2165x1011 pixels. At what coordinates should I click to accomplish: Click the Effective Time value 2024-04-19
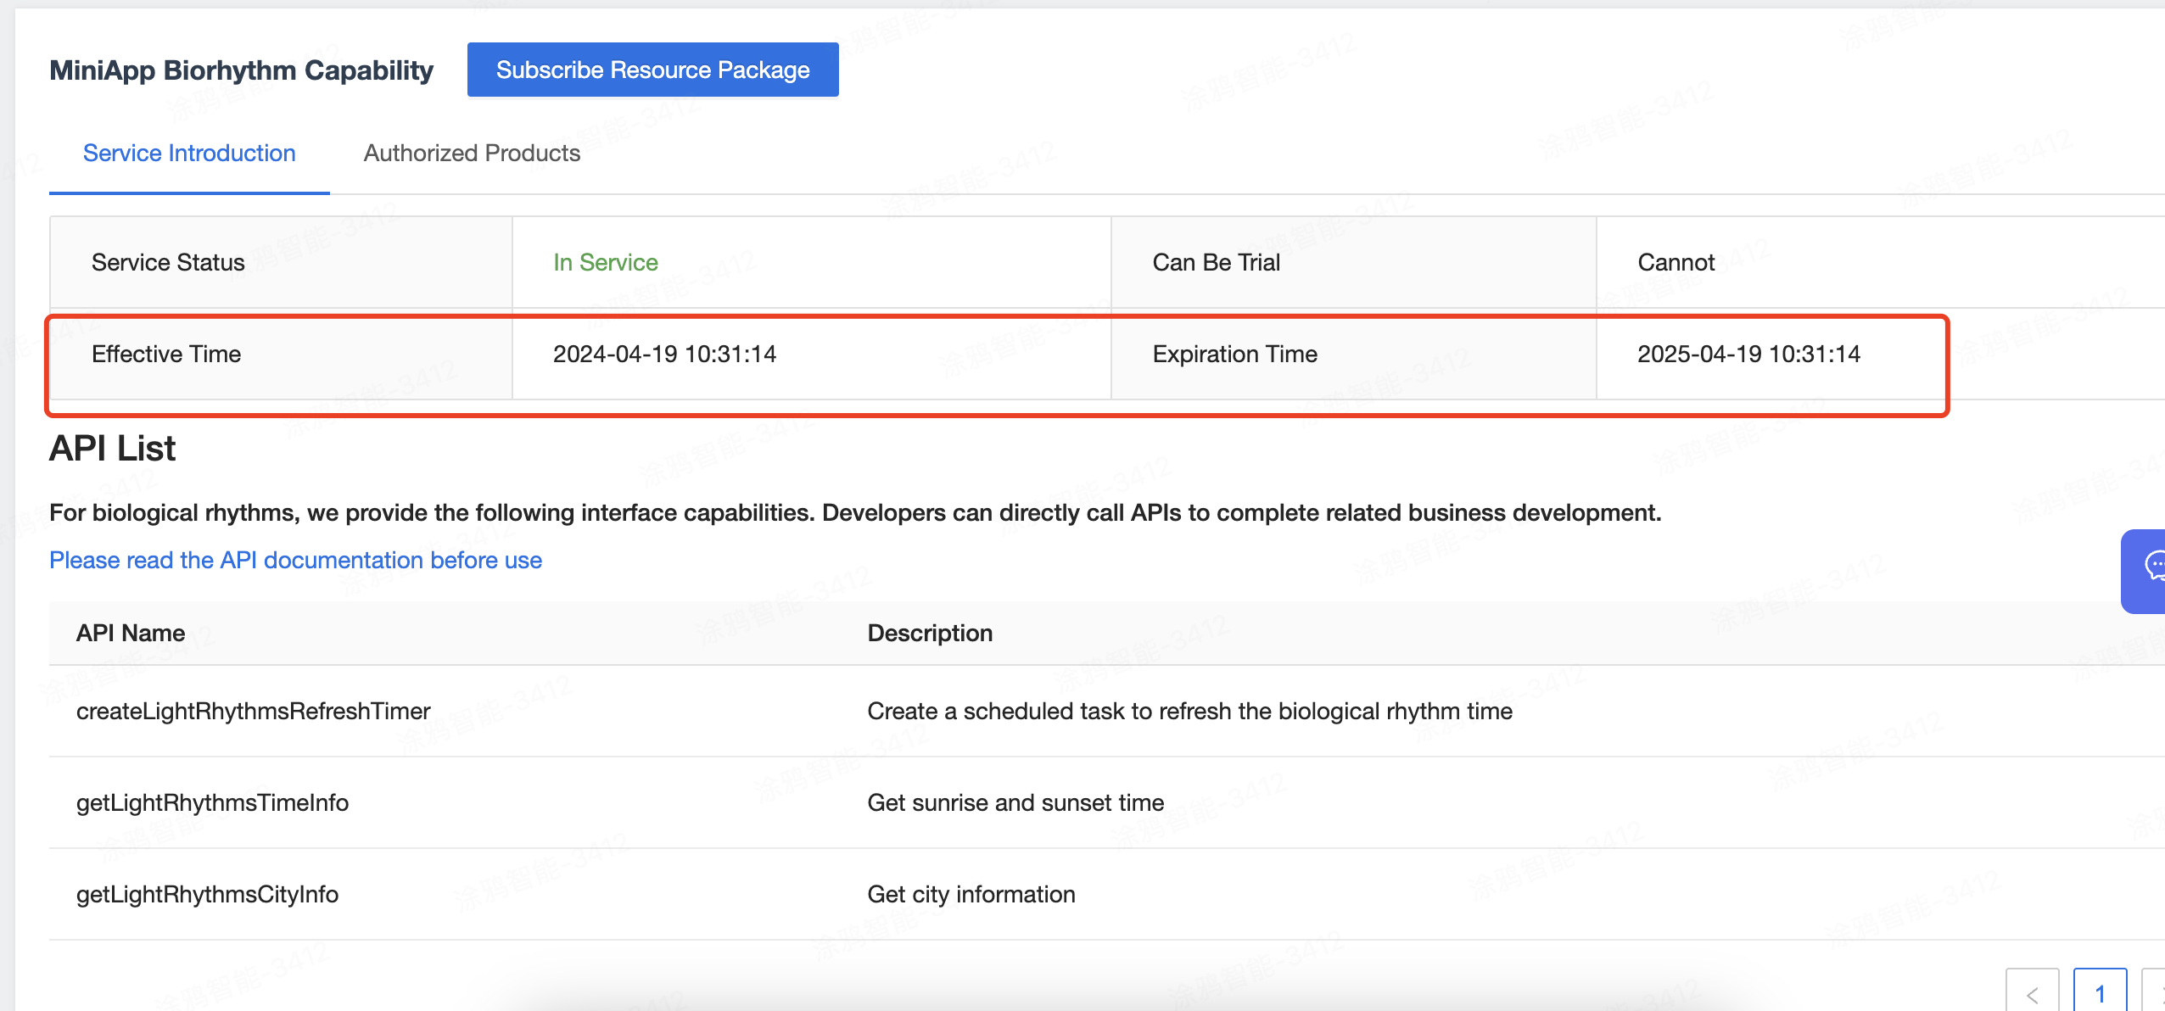[664, 355]
